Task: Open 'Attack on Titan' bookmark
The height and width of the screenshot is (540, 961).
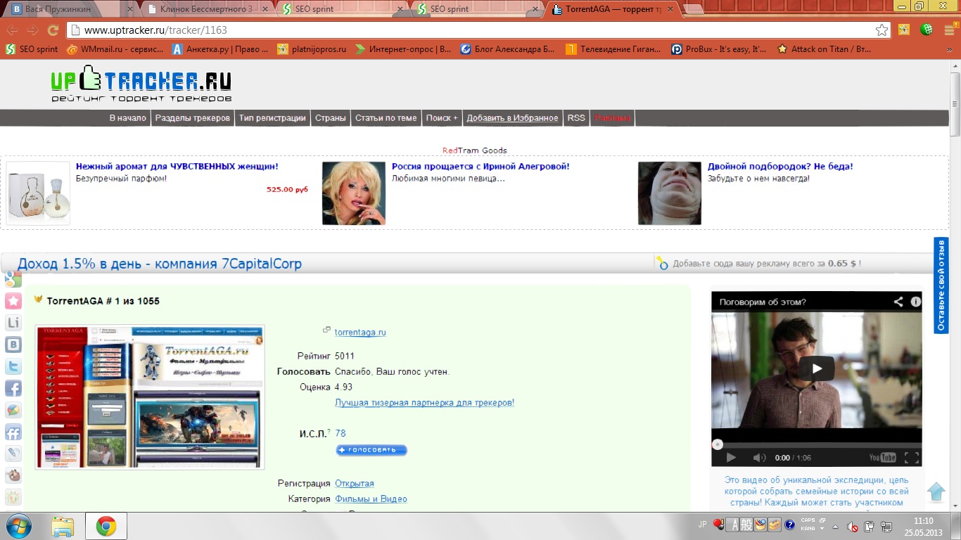Action: [824, 49]
